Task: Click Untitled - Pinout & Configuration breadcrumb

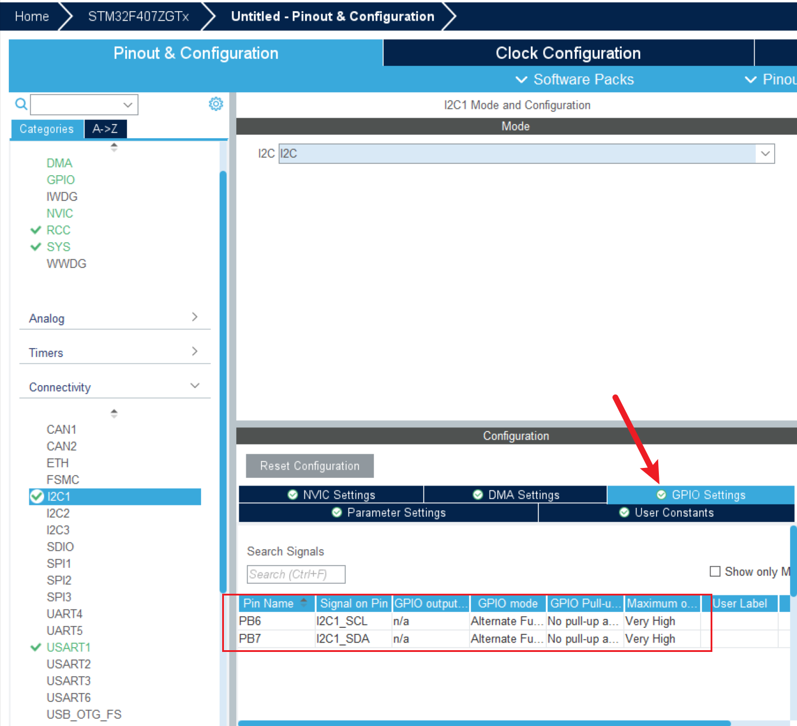Action: pos(333,16)
